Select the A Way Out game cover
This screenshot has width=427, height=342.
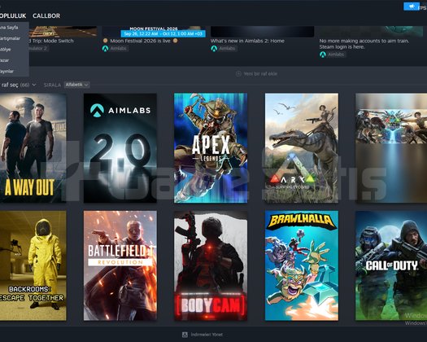tap(33, 148)
